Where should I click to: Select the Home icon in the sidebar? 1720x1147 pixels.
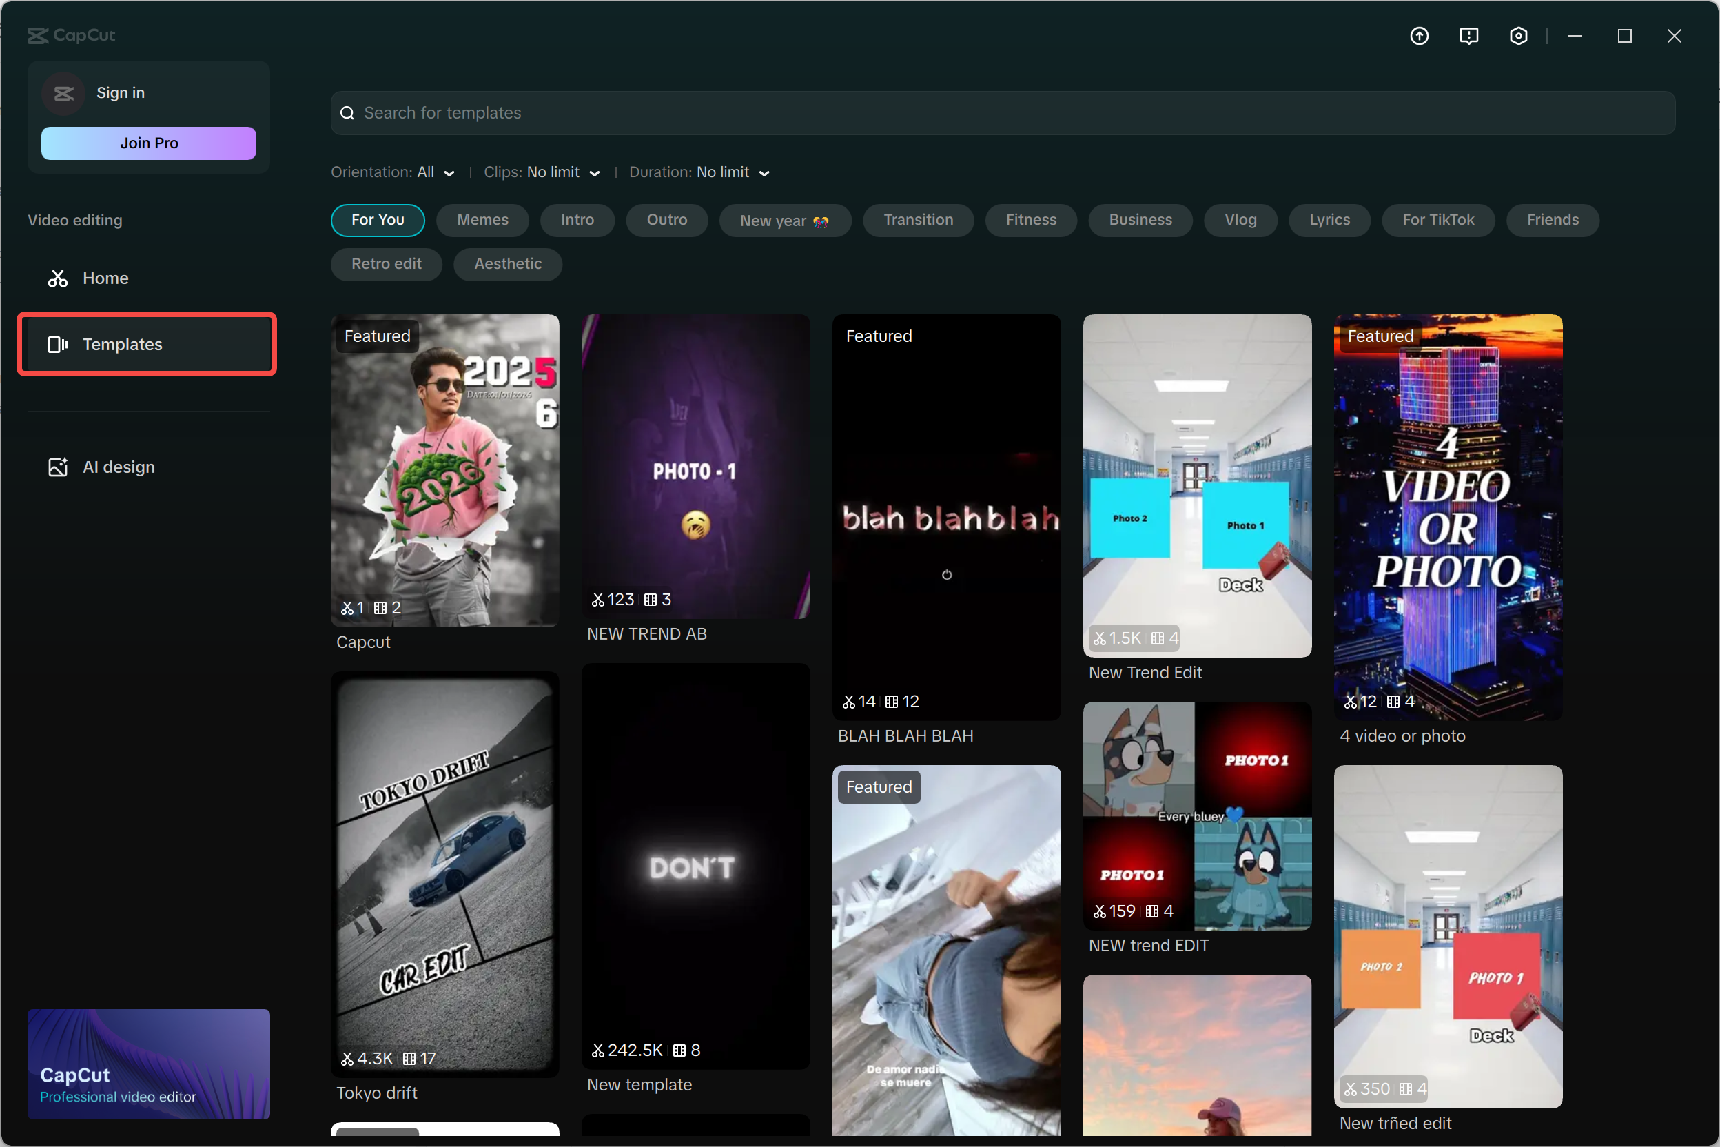58,278
